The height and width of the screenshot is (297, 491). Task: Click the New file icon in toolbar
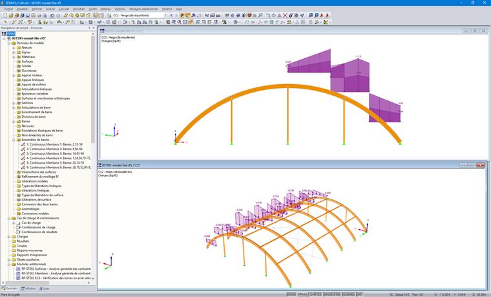[x=5, y=16]
